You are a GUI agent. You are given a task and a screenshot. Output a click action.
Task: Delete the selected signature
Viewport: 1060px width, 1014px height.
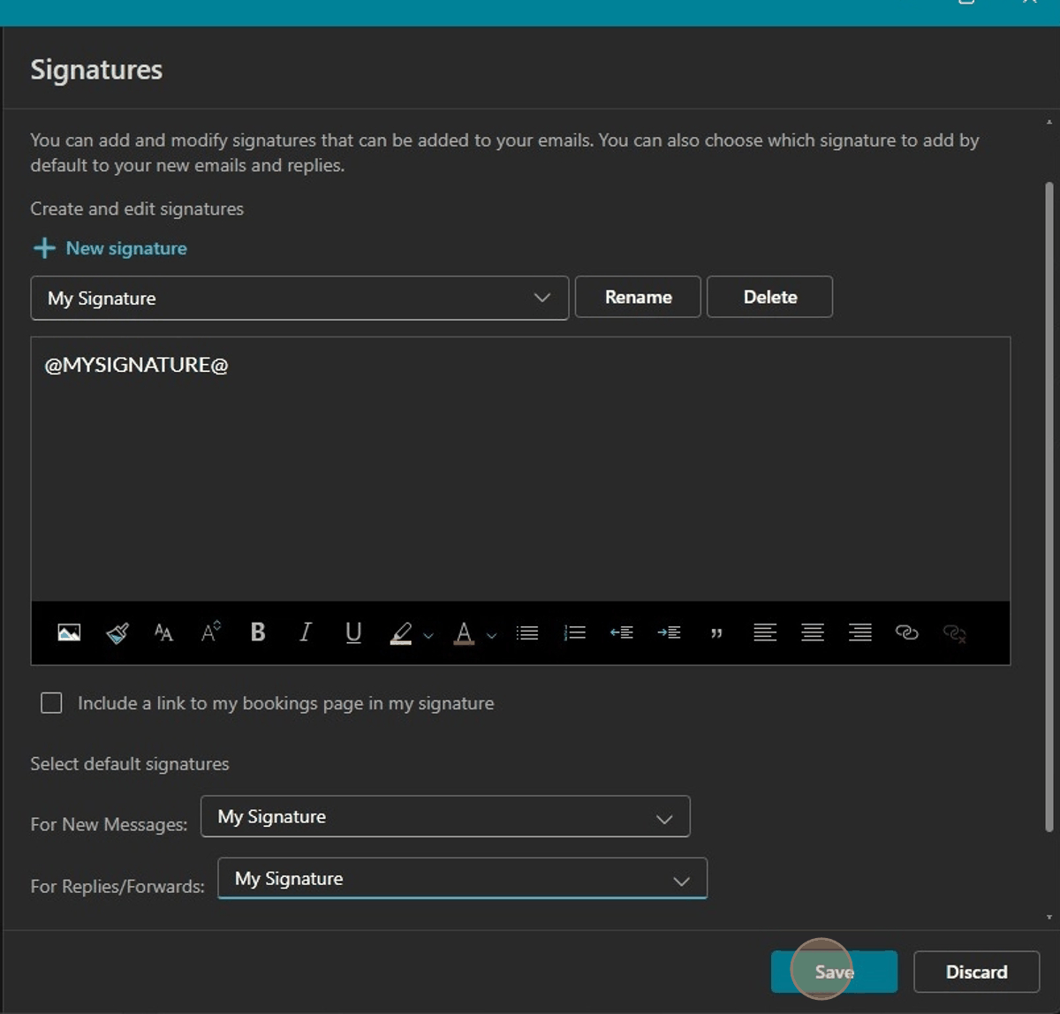point(769,297)
